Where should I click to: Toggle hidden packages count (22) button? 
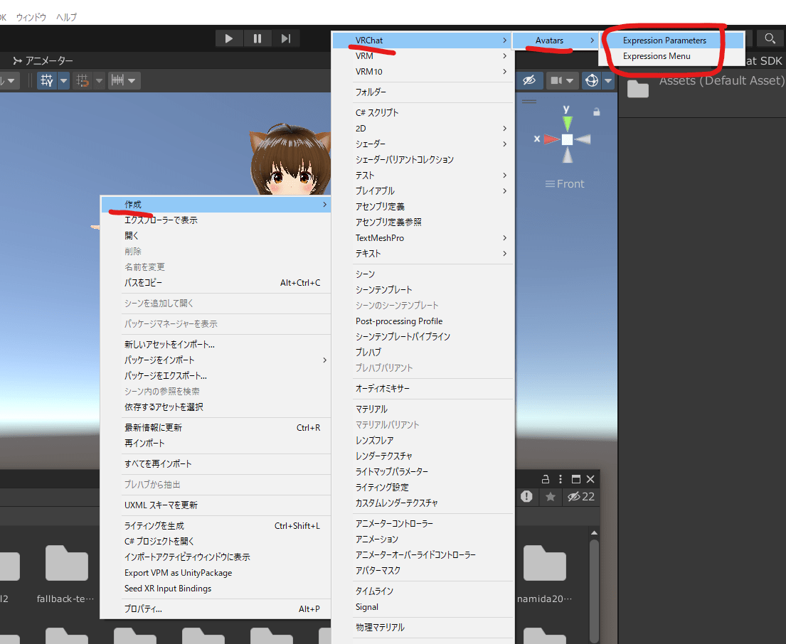pyautogui.click(x=580, y=497)
